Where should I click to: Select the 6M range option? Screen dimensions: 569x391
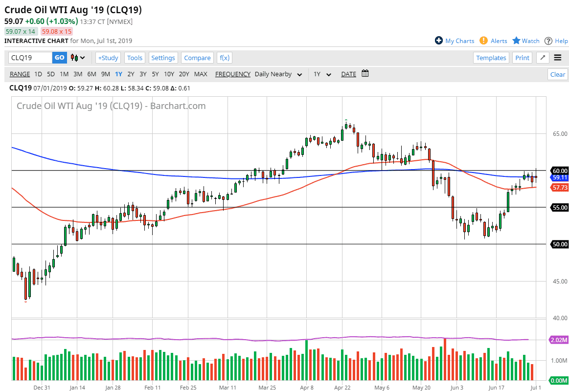pos(91,74)
